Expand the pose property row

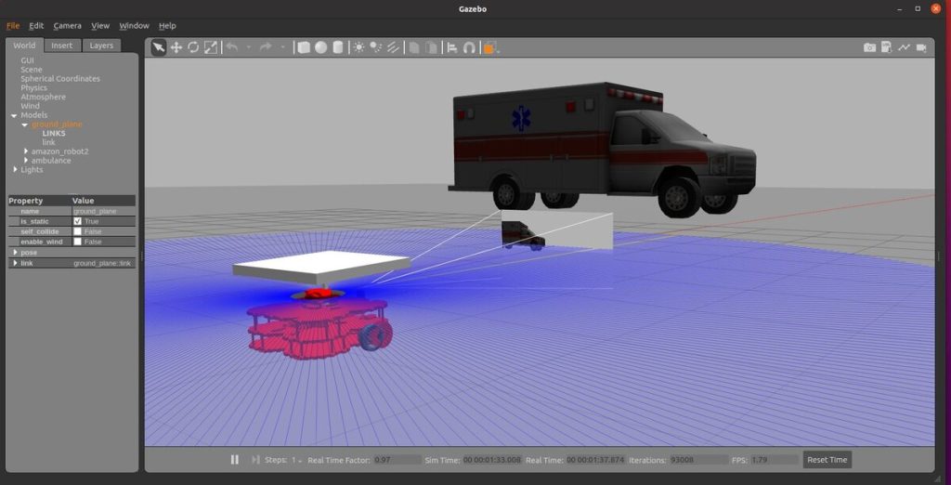coord(15,253)
